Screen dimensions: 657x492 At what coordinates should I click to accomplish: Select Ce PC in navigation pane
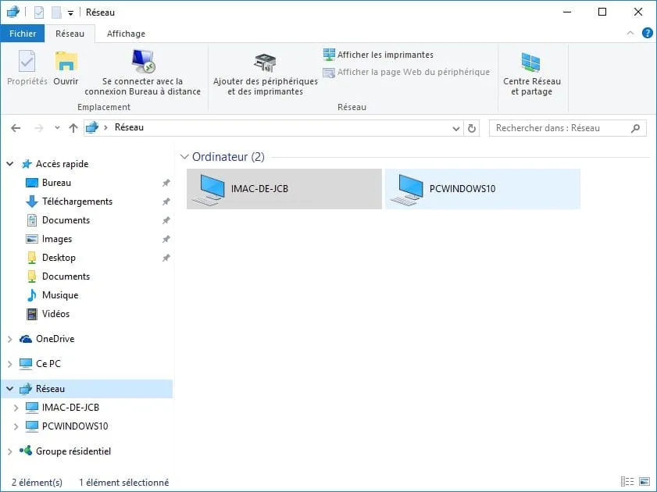[x=48, y=364]
